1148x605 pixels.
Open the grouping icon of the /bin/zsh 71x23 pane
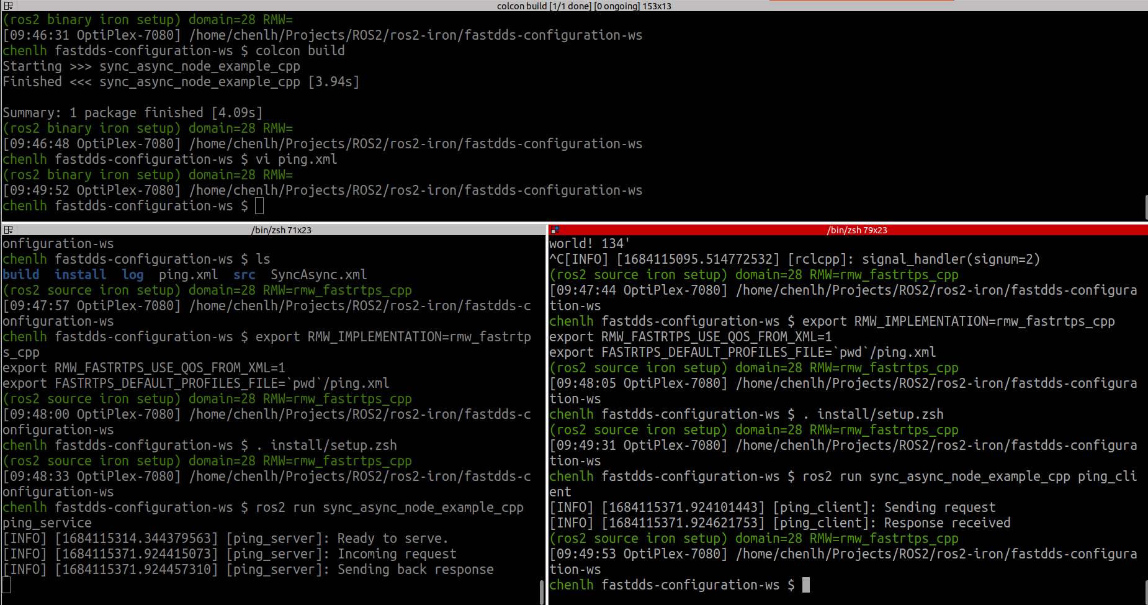pos(8,230)
